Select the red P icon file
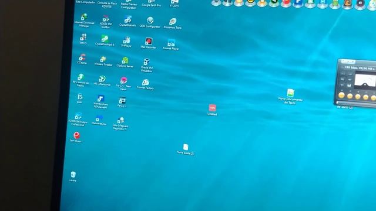The width and height of the screenshot is (376, 211). (x=76, y=135)
